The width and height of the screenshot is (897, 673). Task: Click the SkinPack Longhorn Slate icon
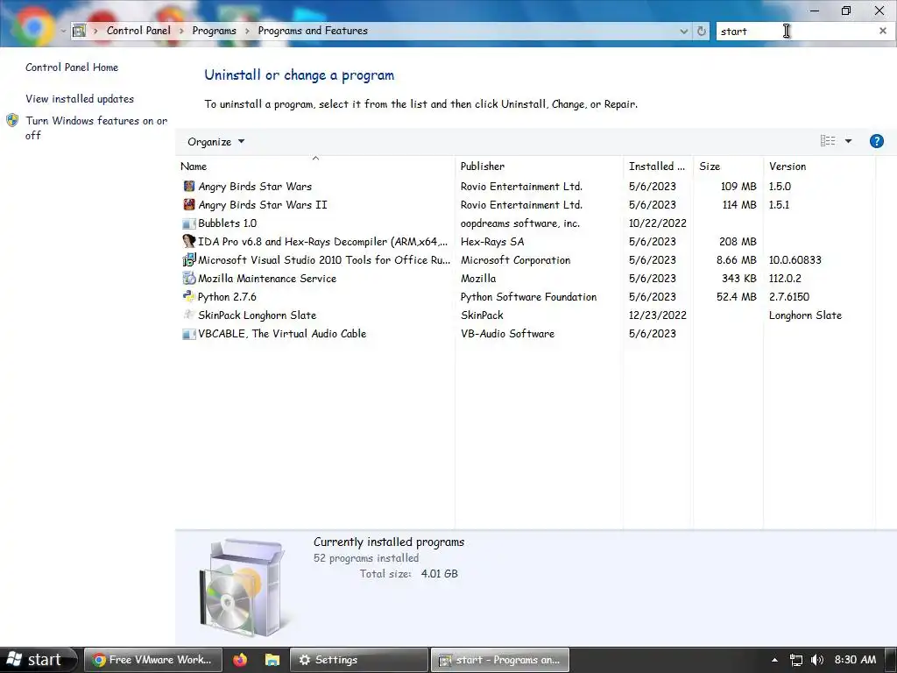pyautogui.click(x=189, y=315)
